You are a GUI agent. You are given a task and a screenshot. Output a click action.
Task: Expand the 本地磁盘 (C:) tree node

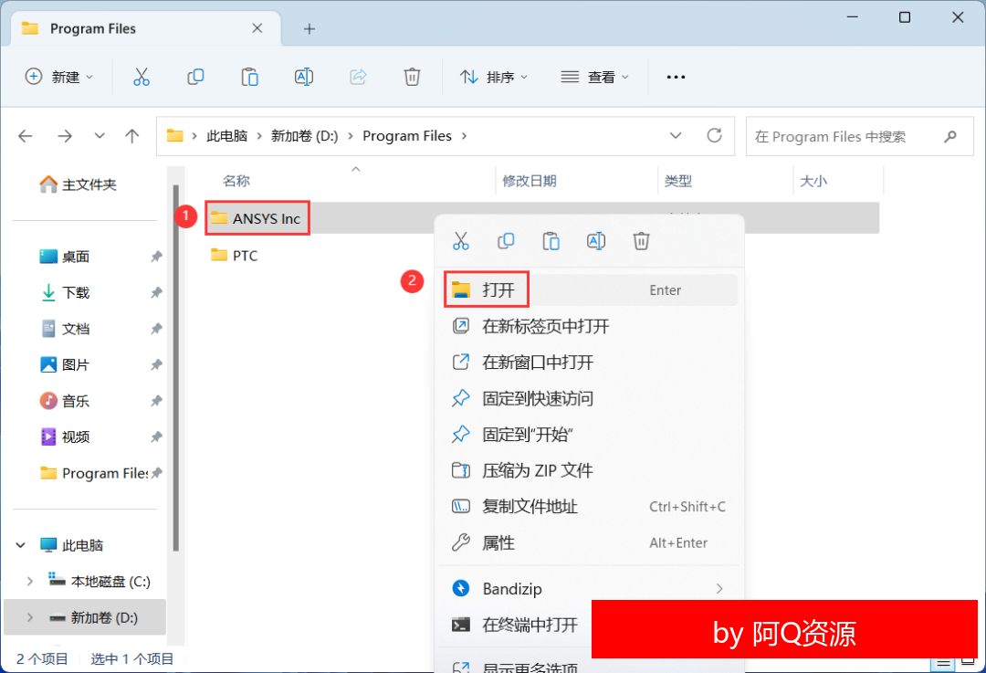(30, 582)
